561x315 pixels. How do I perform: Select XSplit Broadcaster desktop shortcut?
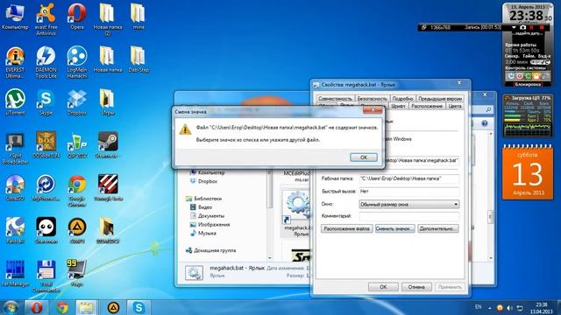pyautogui.click(x=15, y=149)
